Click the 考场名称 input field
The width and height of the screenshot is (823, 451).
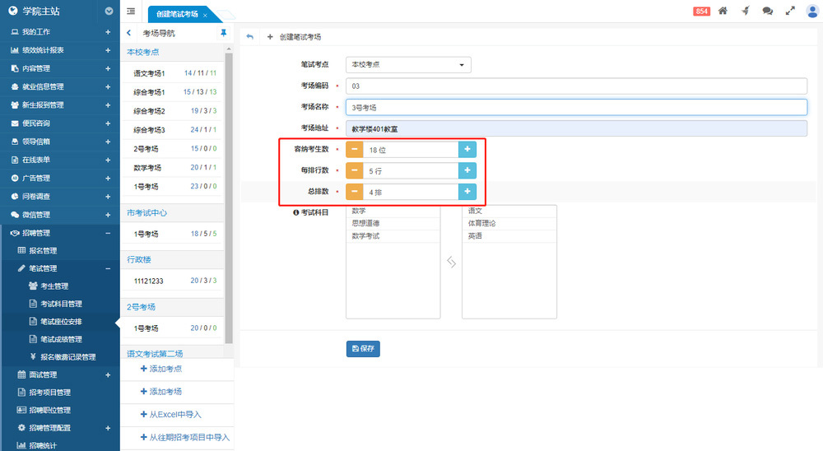576,107
